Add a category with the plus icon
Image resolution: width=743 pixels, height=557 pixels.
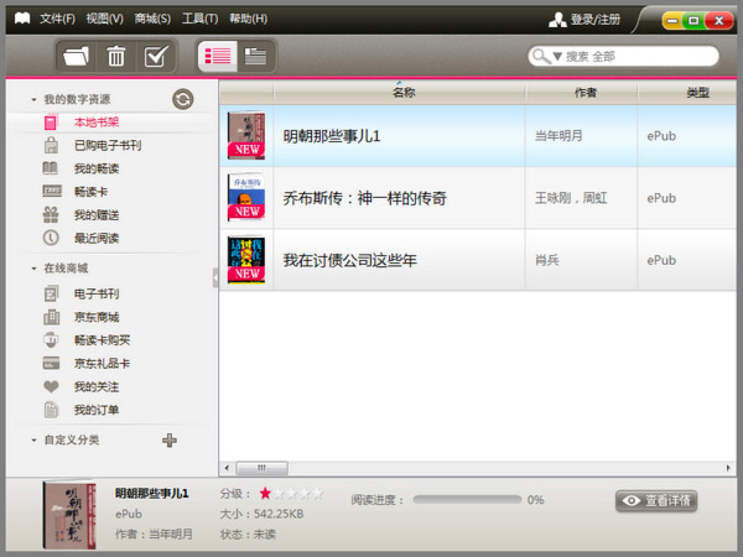[170, 441]
